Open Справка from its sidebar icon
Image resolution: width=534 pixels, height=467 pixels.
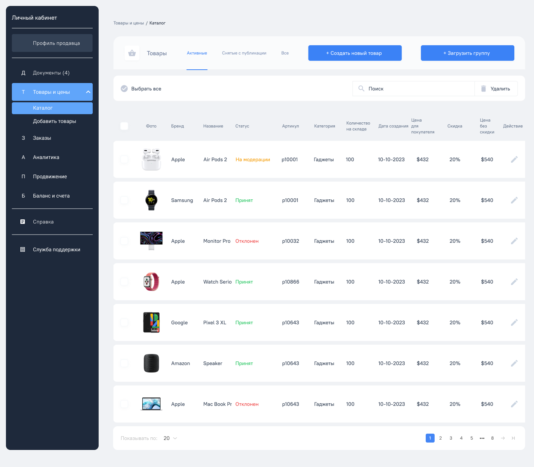(23, 222)
